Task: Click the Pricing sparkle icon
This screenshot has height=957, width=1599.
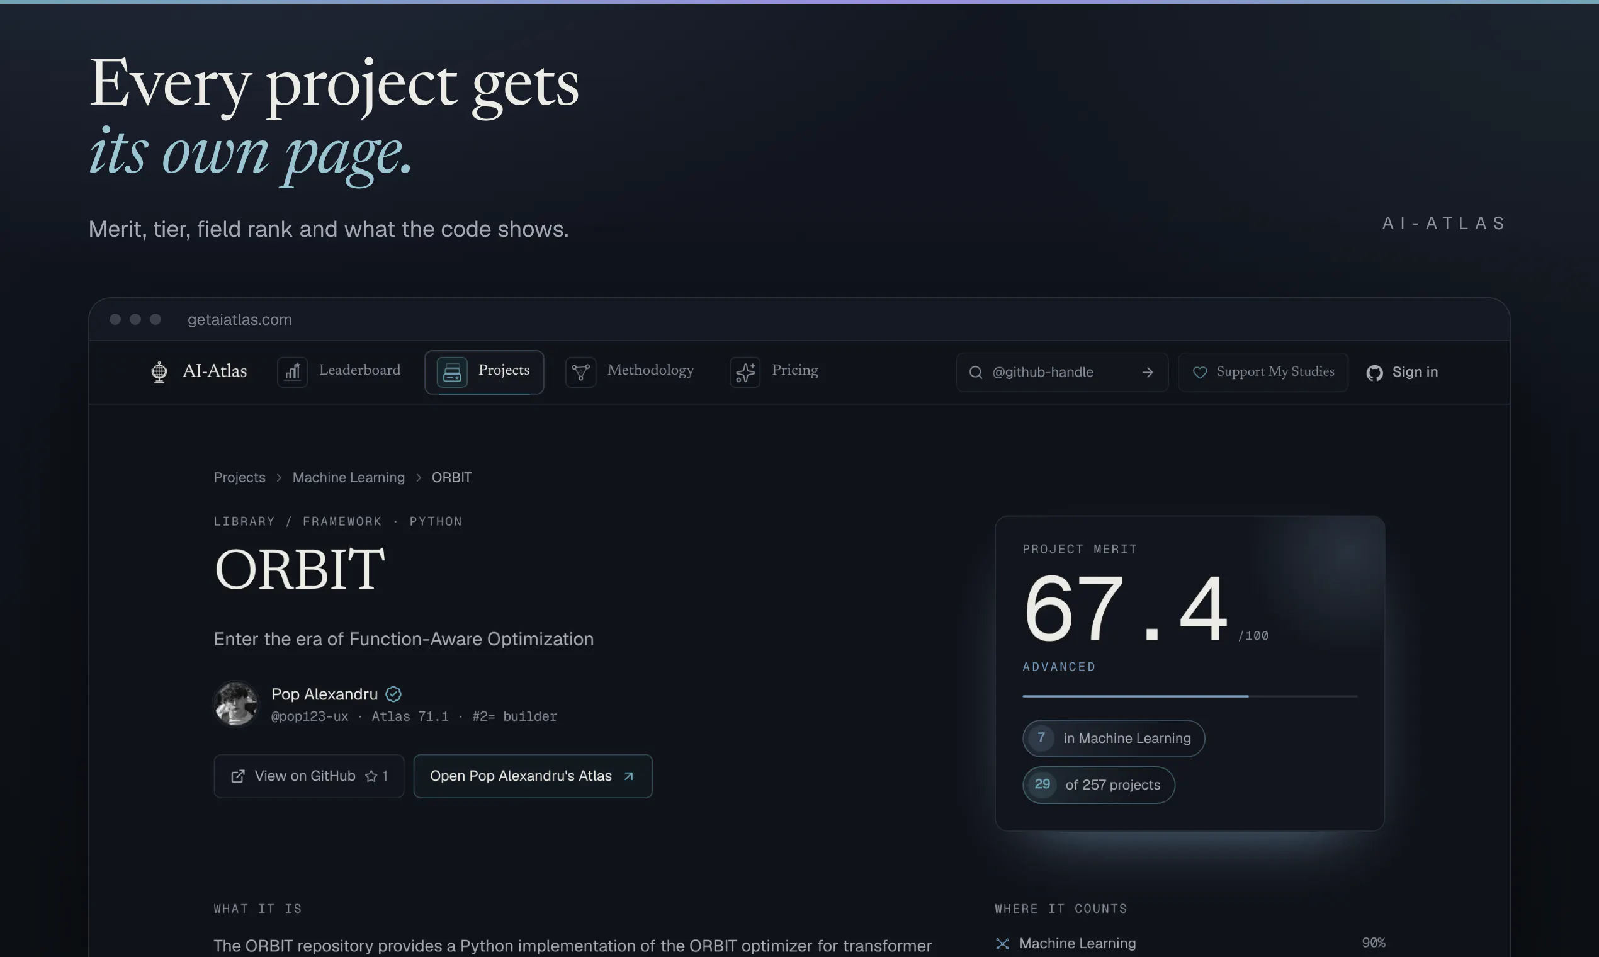Action: pyautogui.click(x=745, y=372)
